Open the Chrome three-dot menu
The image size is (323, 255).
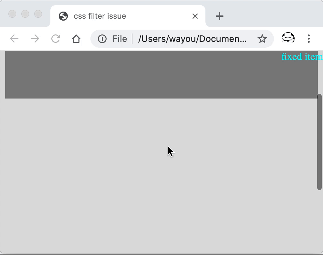point(308,39)
